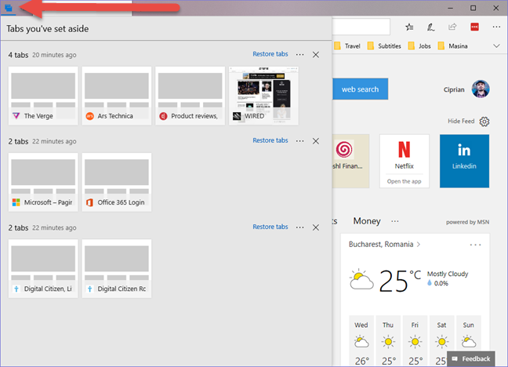Screen dimensions: 508x367
Task: Click the Feedback button
Action: tap(470, 359)
